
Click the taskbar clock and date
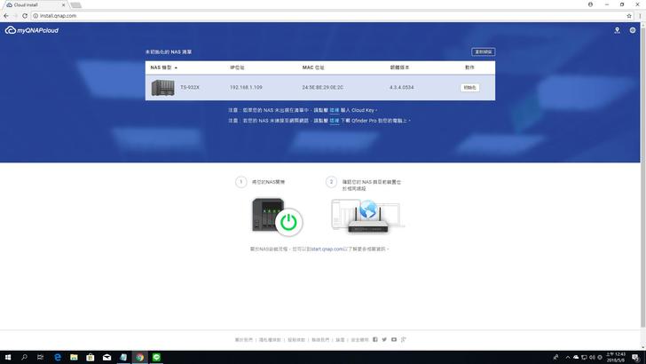click(616, 357)
